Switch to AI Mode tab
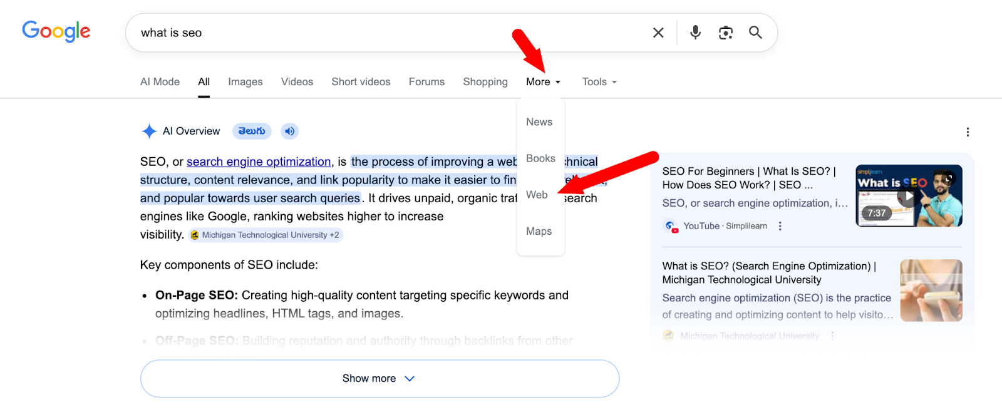1002x412 pixels. (160, 82)
